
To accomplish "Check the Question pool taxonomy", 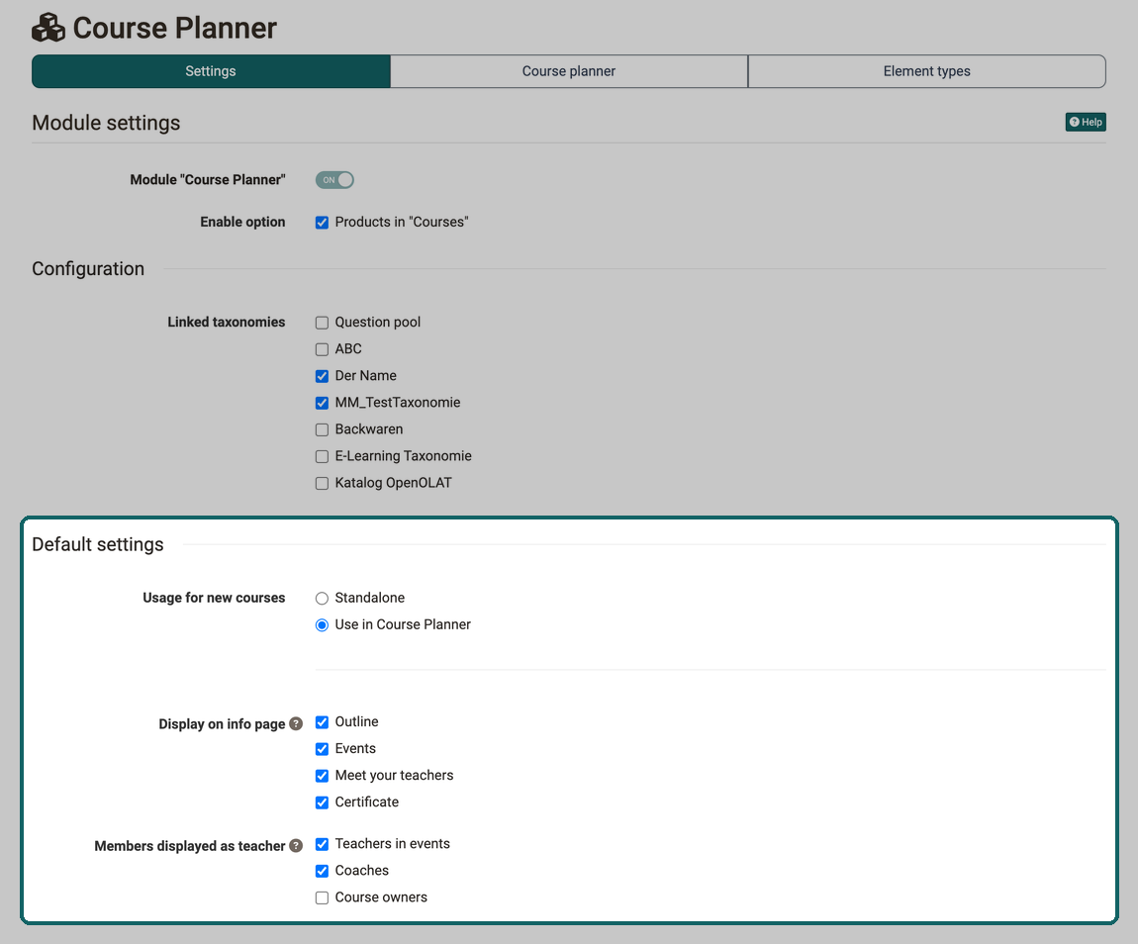I will coord(323,323).
